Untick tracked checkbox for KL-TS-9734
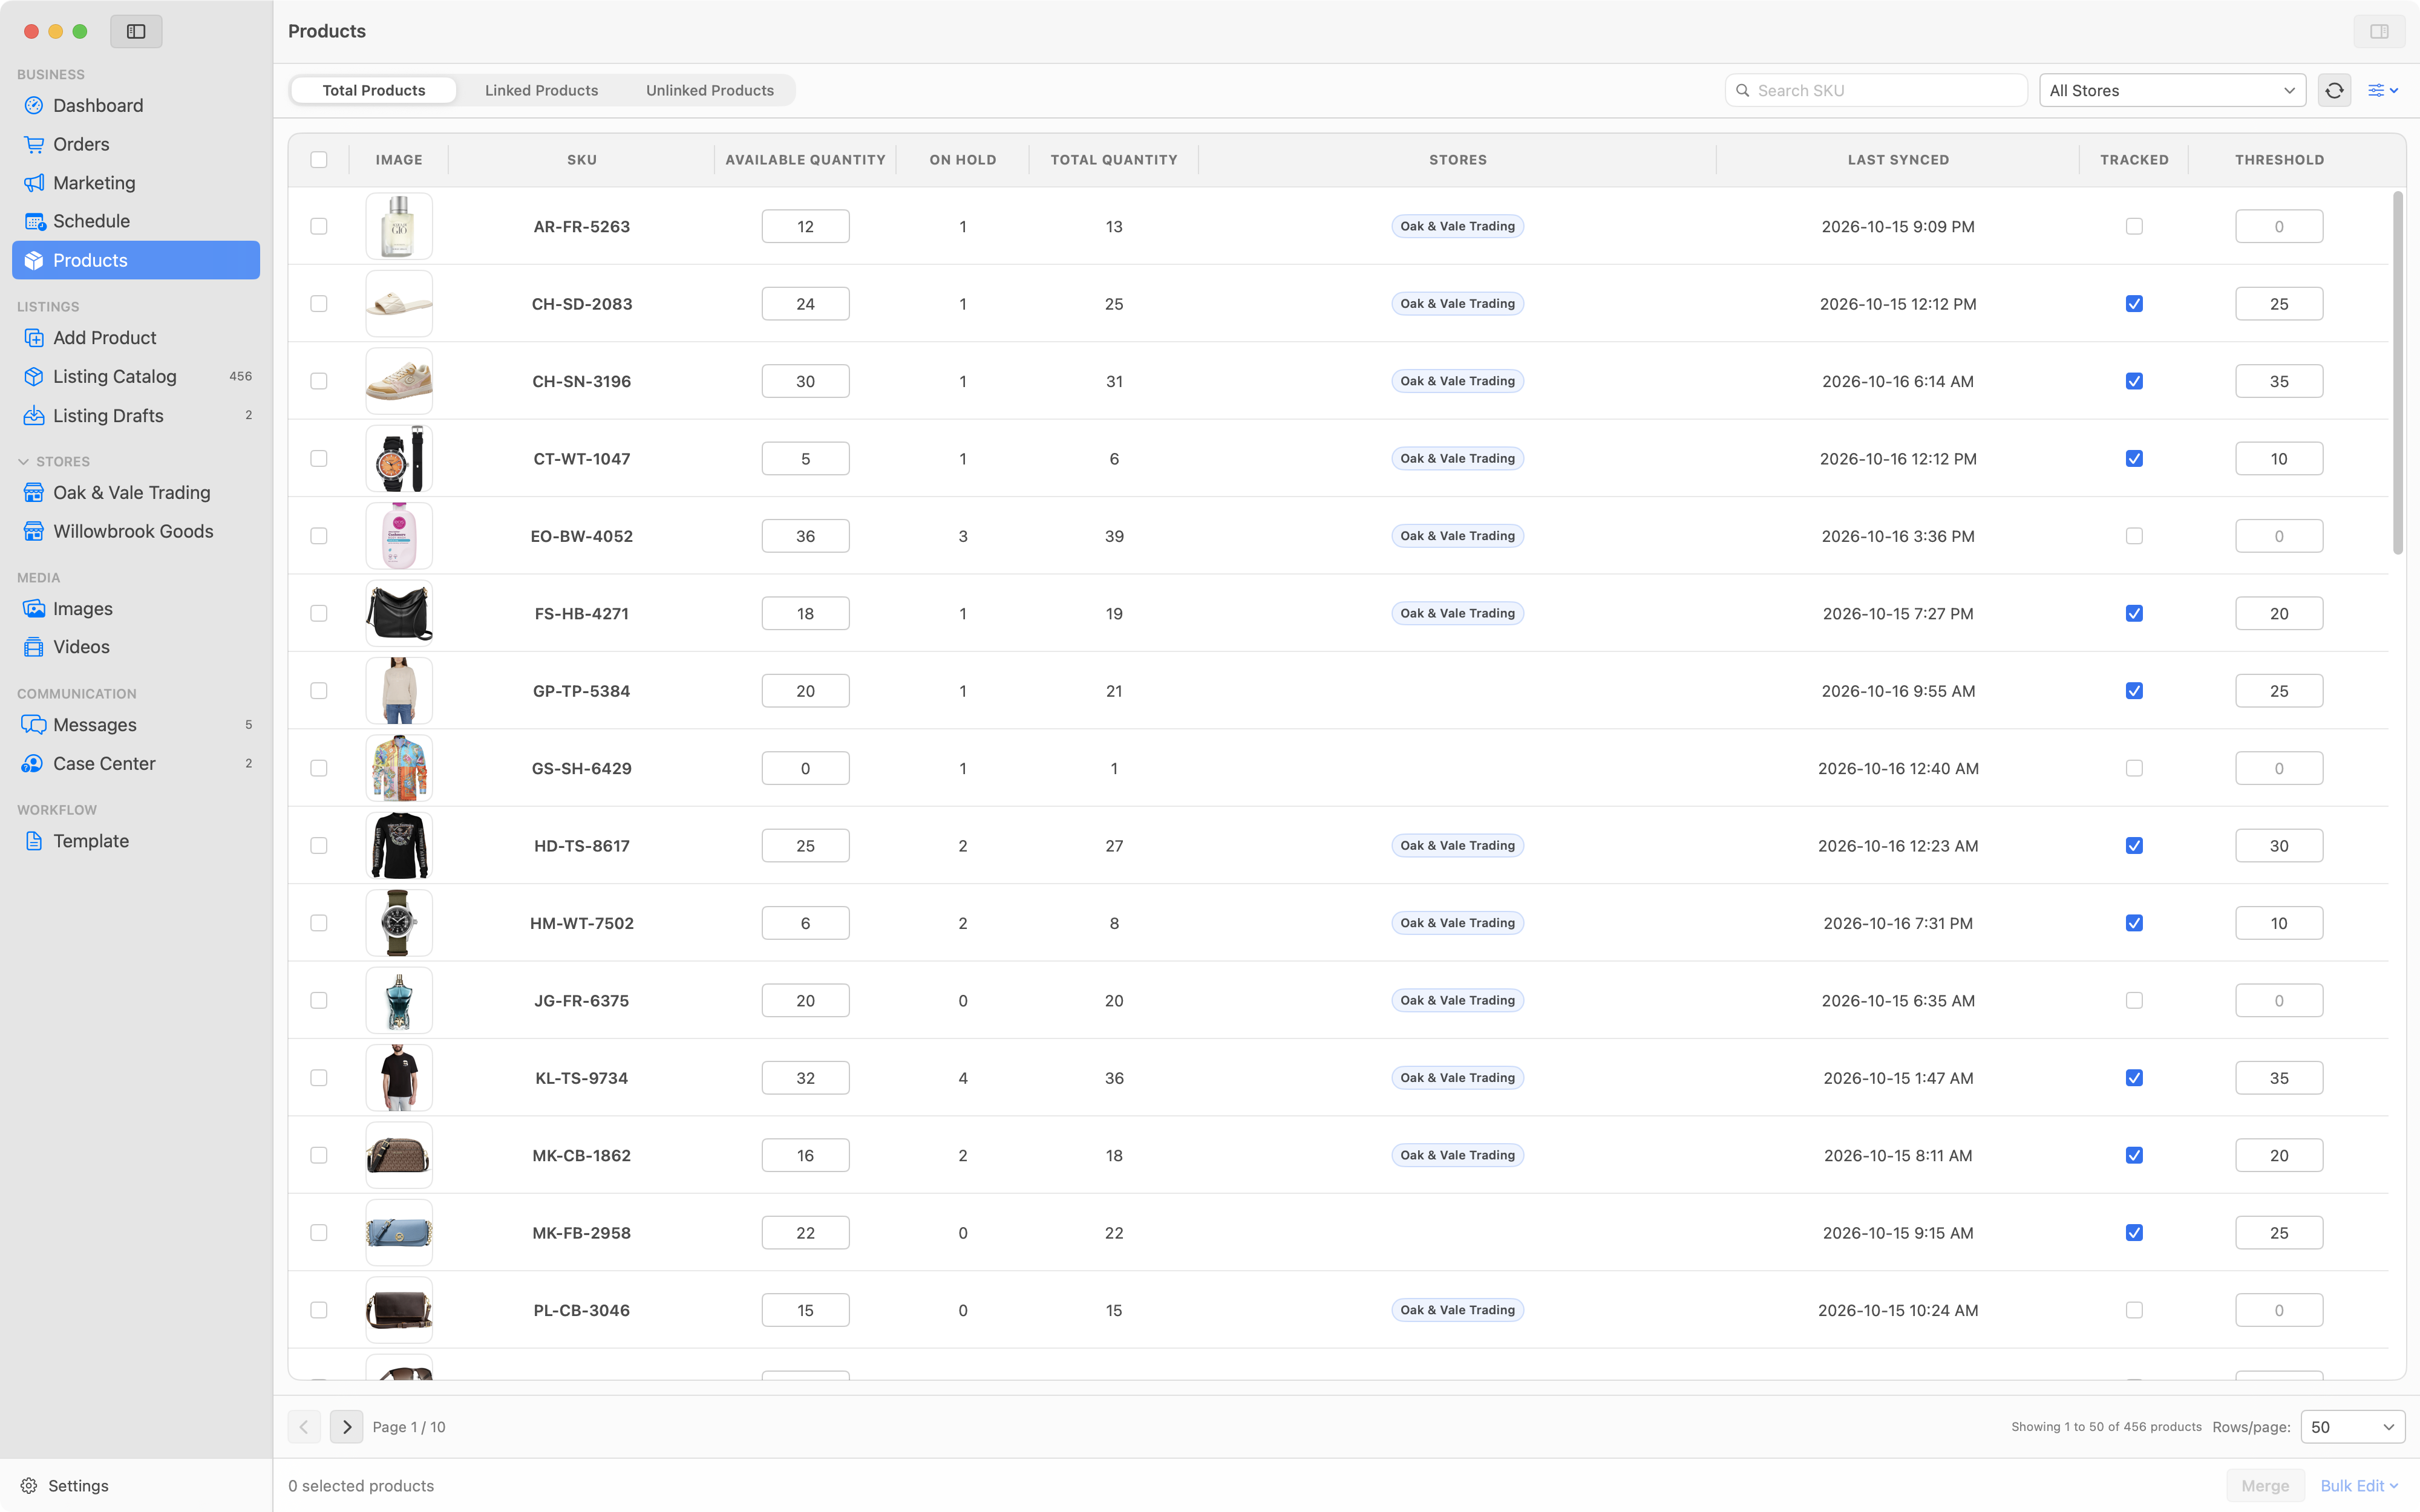2420x1512 pixels. coord(2134,1078)
